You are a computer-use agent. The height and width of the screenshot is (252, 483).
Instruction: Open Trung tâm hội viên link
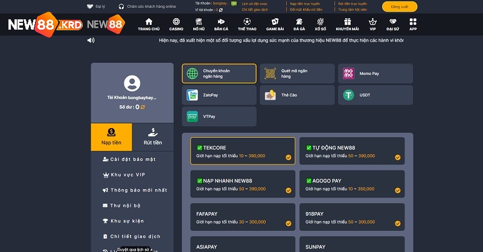pyautogui.click(x=353, y=10)
